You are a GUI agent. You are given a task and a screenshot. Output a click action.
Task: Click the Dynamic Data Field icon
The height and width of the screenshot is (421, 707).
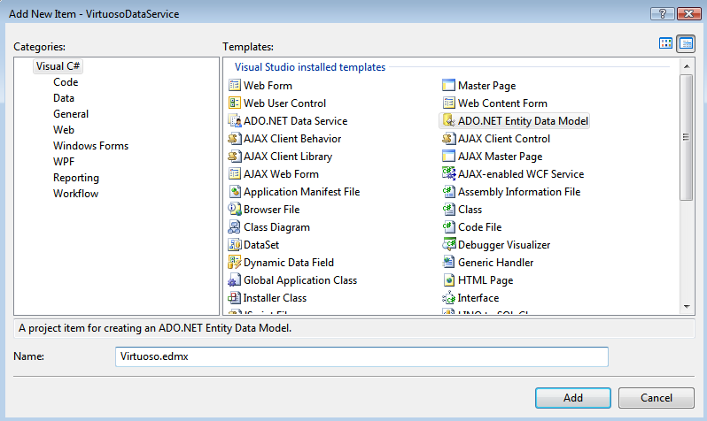click(235, 262)
